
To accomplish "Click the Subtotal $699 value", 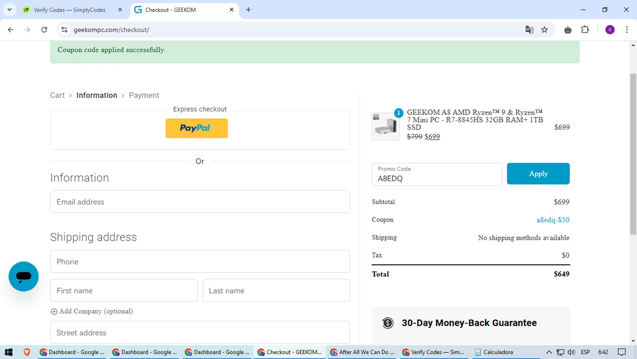I will [561, 202].
